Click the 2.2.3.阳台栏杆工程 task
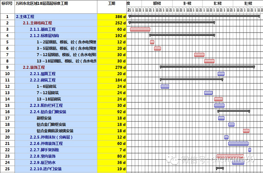 point(46,106)
